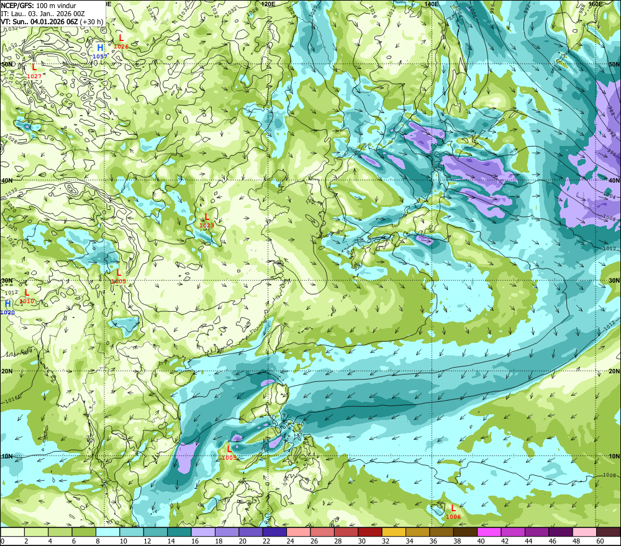
Task: Select the 160E longitude label
Action: [x=596, y=4]
